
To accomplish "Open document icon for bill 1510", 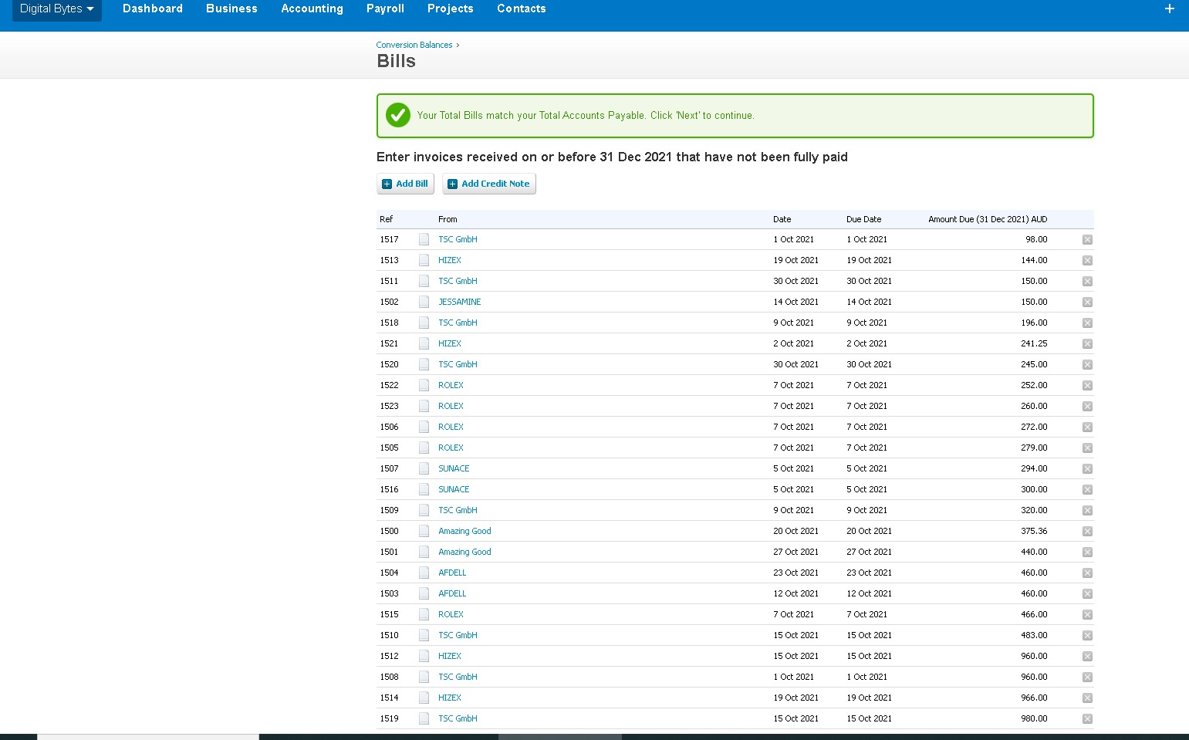I will pos(424,635).
